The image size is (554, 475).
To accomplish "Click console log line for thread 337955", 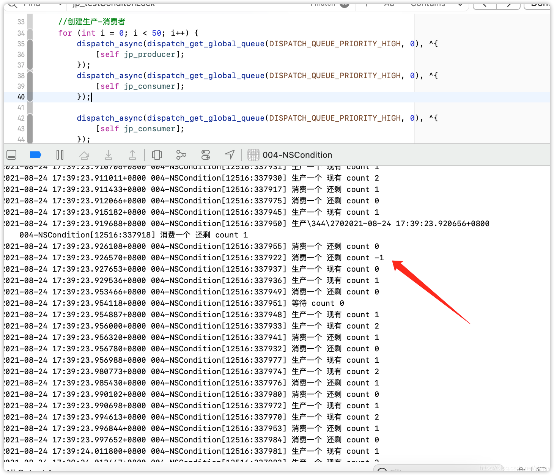I will [191, 246].
